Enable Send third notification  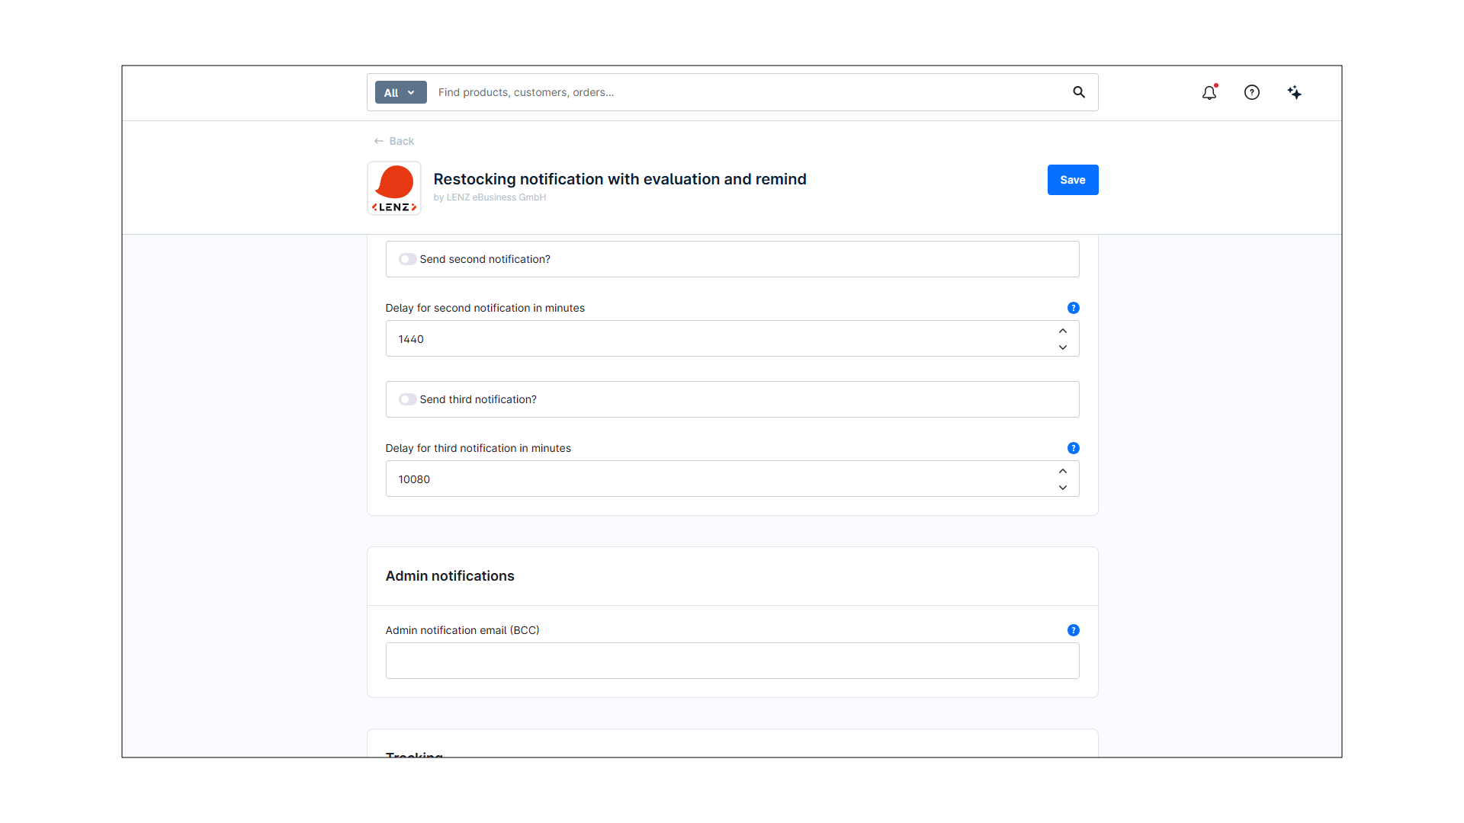(x=408, y=399)
